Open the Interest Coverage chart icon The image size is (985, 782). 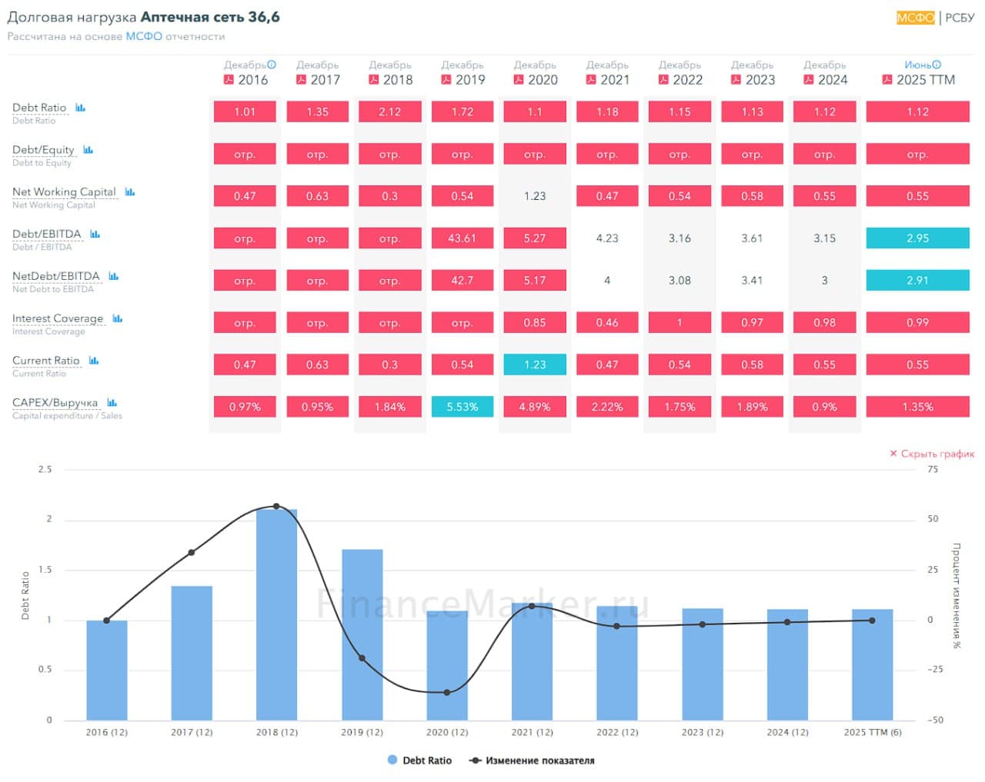(117, 318)
